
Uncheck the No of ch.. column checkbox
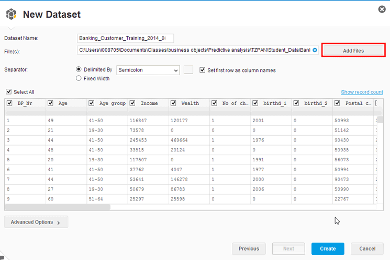(214, 103)
